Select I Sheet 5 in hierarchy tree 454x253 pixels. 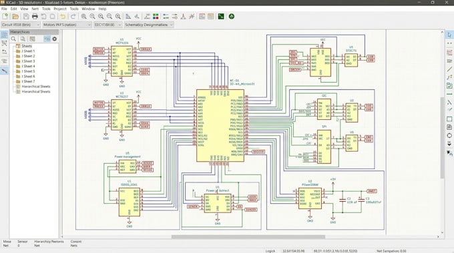[28, 71]
